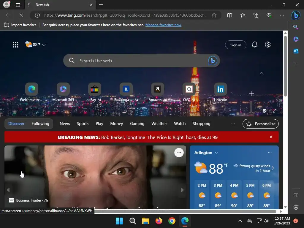304x228 pixels.
Task: Click the Personalize button
Action: (x=261, y=124)
